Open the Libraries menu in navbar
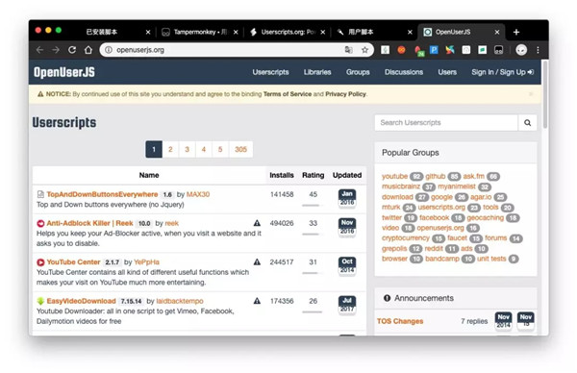Image resolution: width=577 pixels, height=373 pixels. point(317,72)
